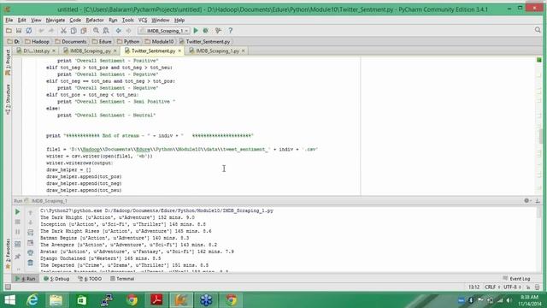The width and height of the screenshot is (547, 308).
Task: Open the File menu
Action: [9, 21]
